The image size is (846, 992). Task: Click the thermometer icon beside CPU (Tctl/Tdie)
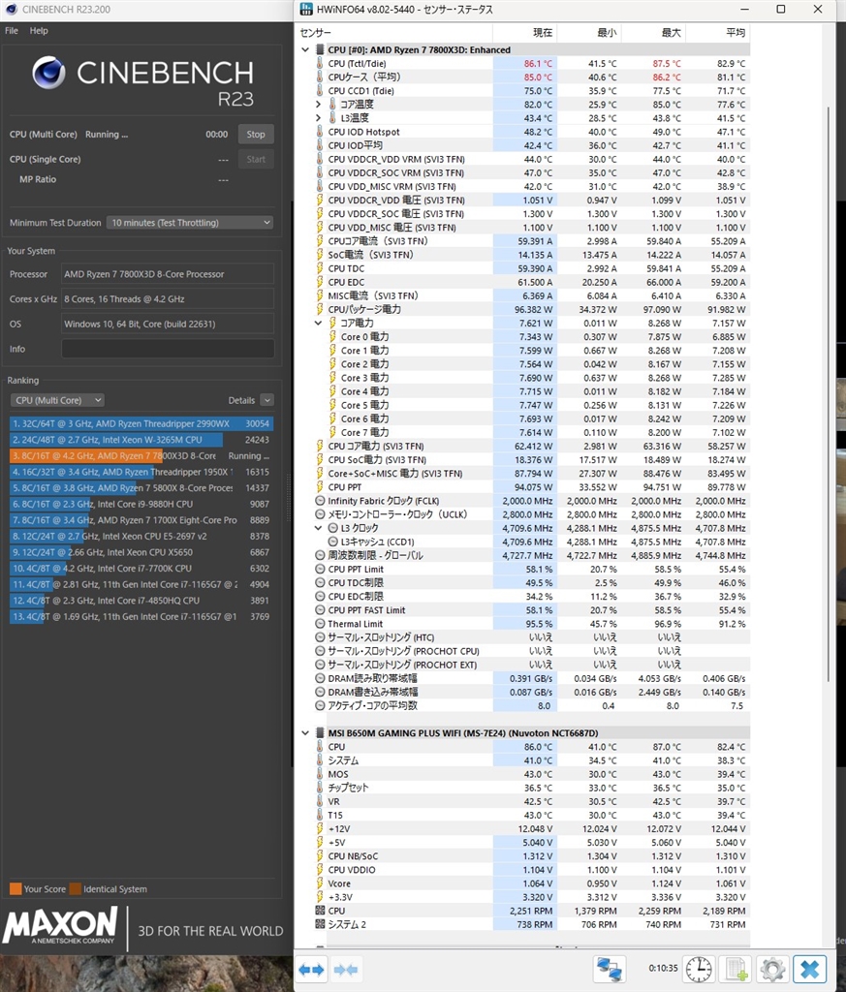point(320,63)
